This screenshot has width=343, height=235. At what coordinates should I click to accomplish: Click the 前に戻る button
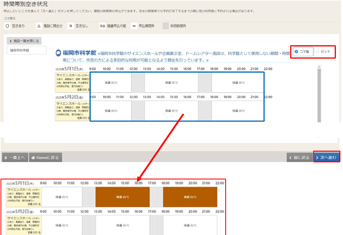pos(299,158)
